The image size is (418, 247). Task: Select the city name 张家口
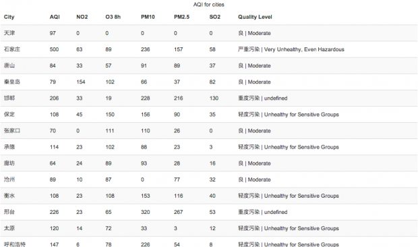(12, 131)
